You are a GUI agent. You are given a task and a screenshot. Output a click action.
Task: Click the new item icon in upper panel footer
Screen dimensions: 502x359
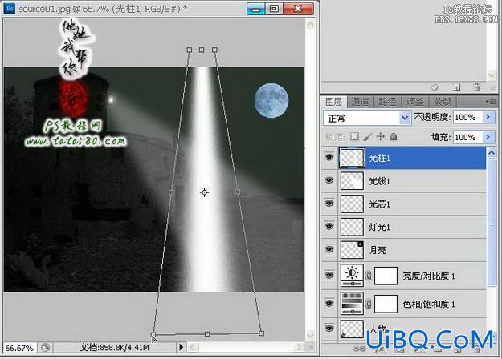(456, 87)
